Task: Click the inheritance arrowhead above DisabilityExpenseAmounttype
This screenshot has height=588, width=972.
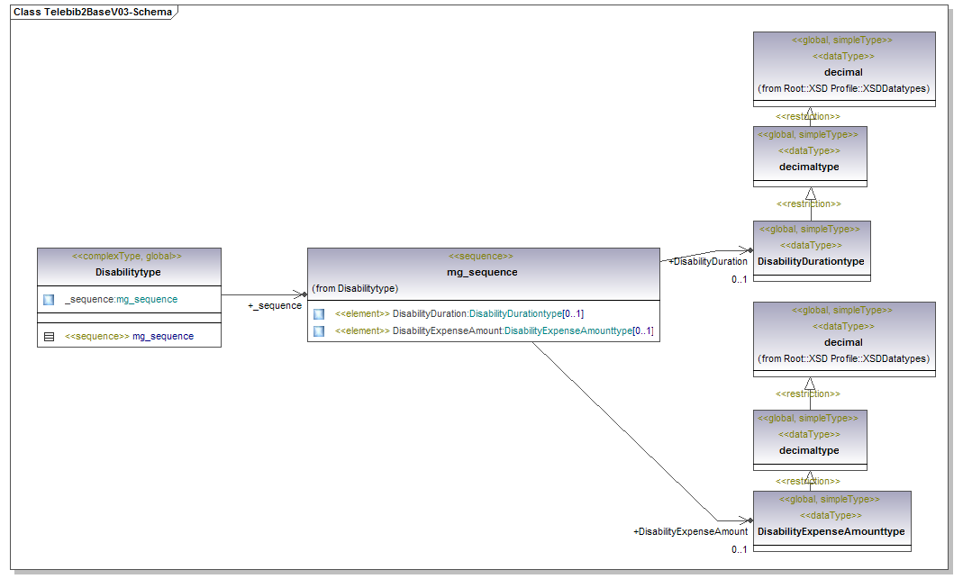Action: [810, 476]
